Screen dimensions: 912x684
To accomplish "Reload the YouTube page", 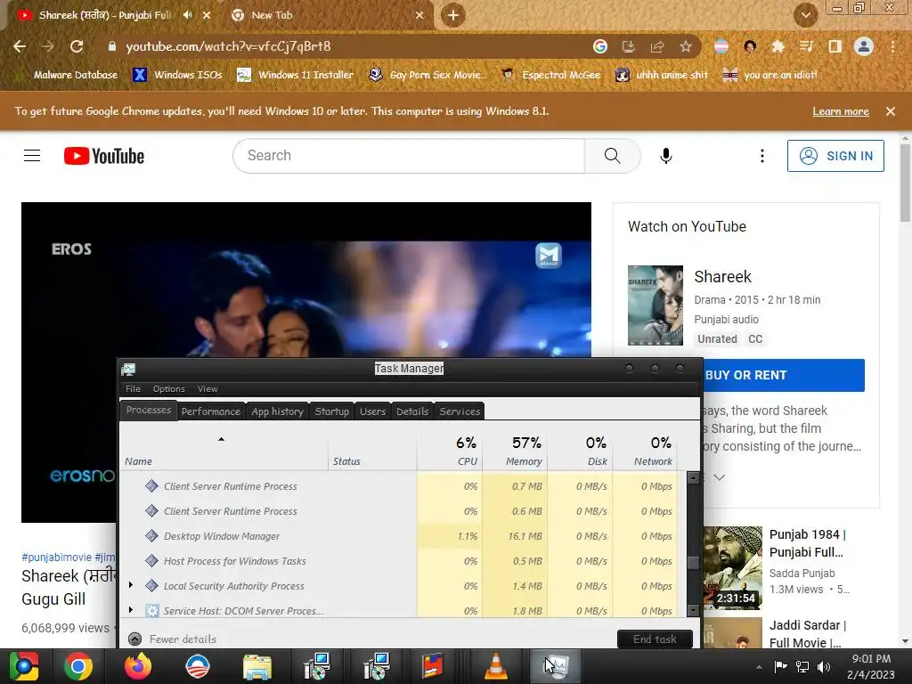I will [x=77, y=46].
